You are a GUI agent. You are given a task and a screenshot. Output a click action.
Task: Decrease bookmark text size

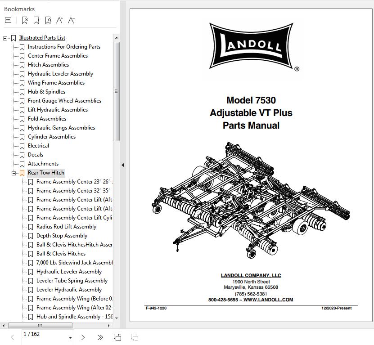tap(71, 20)
